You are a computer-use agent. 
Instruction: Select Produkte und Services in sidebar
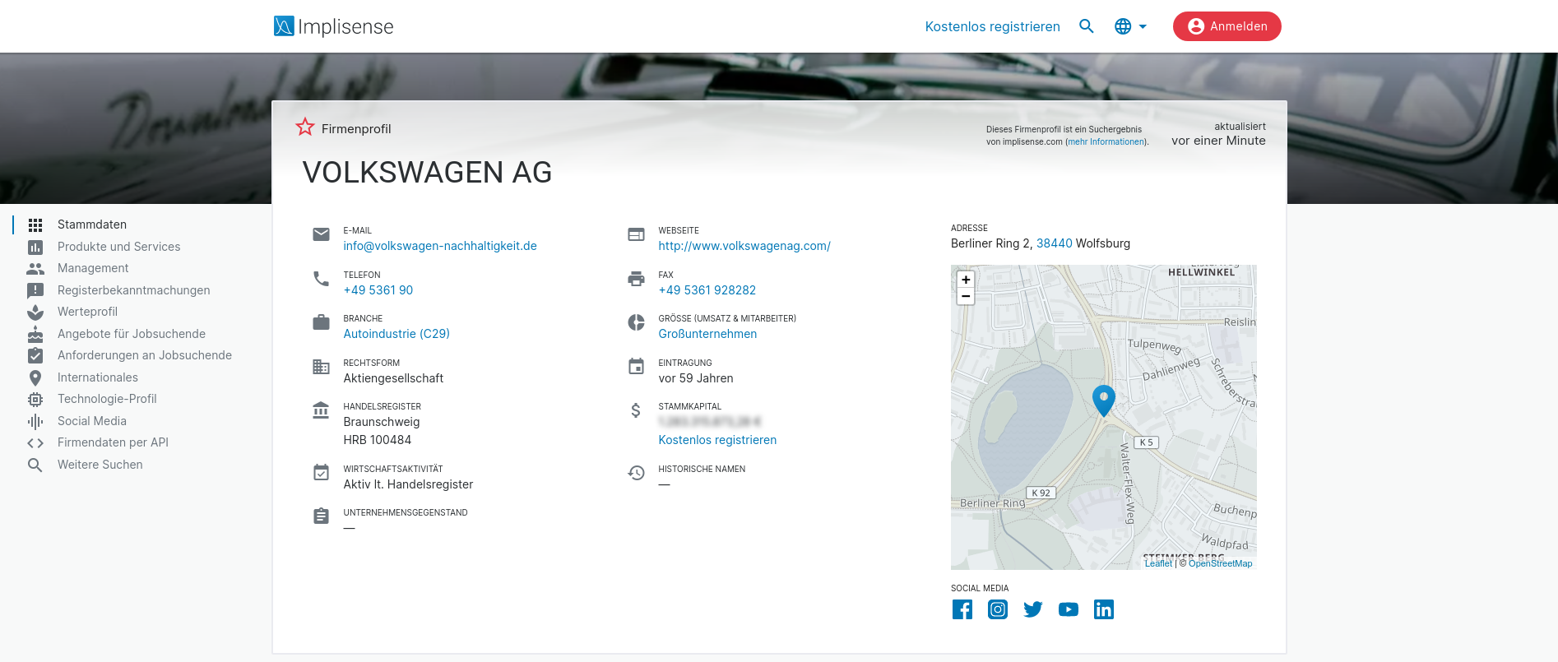click(118, 247)
